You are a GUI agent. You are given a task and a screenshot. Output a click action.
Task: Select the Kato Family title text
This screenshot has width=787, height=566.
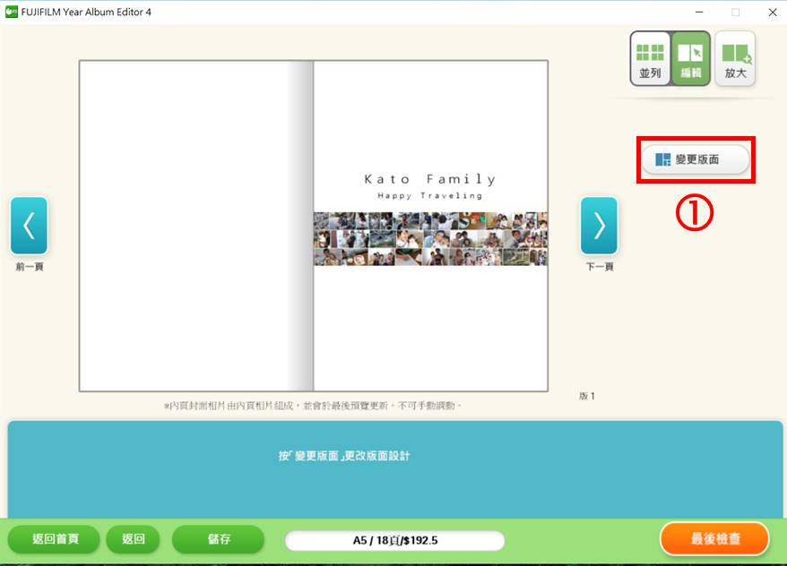click(429, 179)
